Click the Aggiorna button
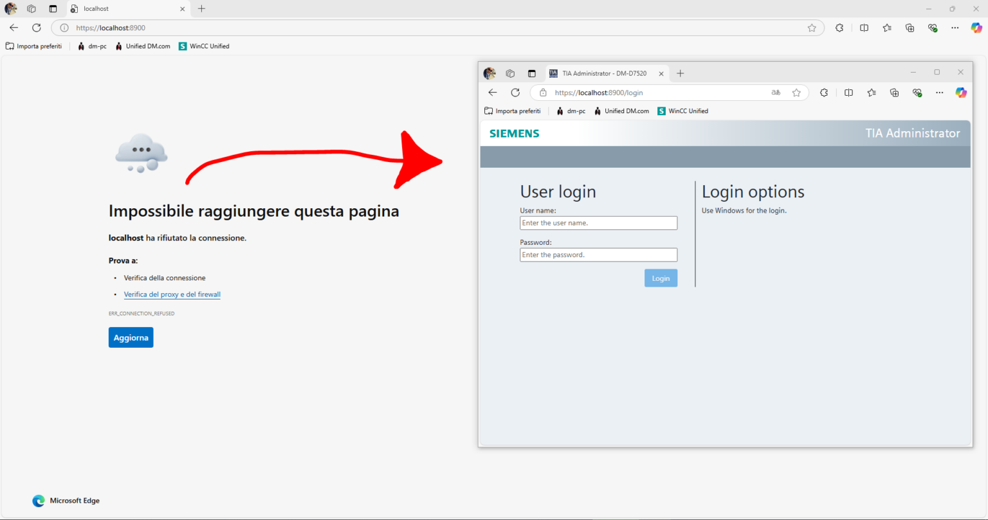This screenshot has height=520, width=988. pos(131,337)
